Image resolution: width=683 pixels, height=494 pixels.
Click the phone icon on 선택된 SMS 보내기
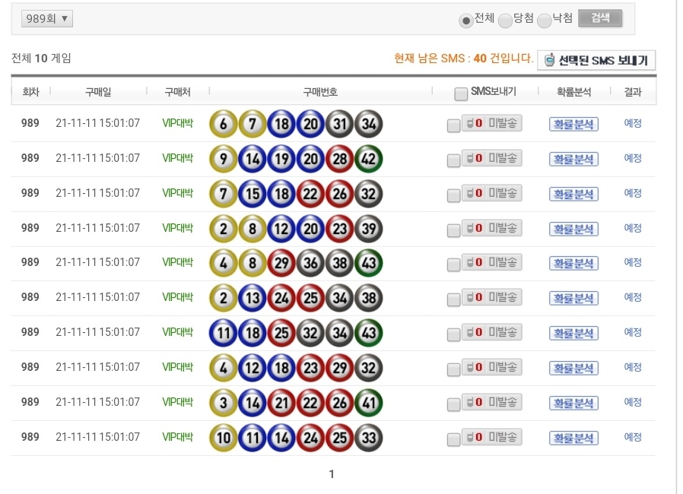coord(550,61)
